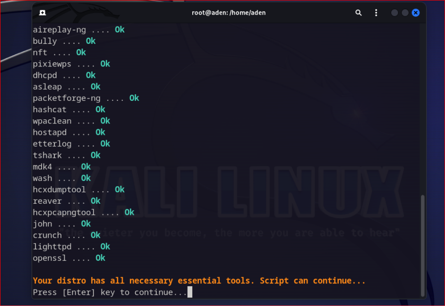
Task: Select the hcxpcapngtool line
Action: (84, 213)
